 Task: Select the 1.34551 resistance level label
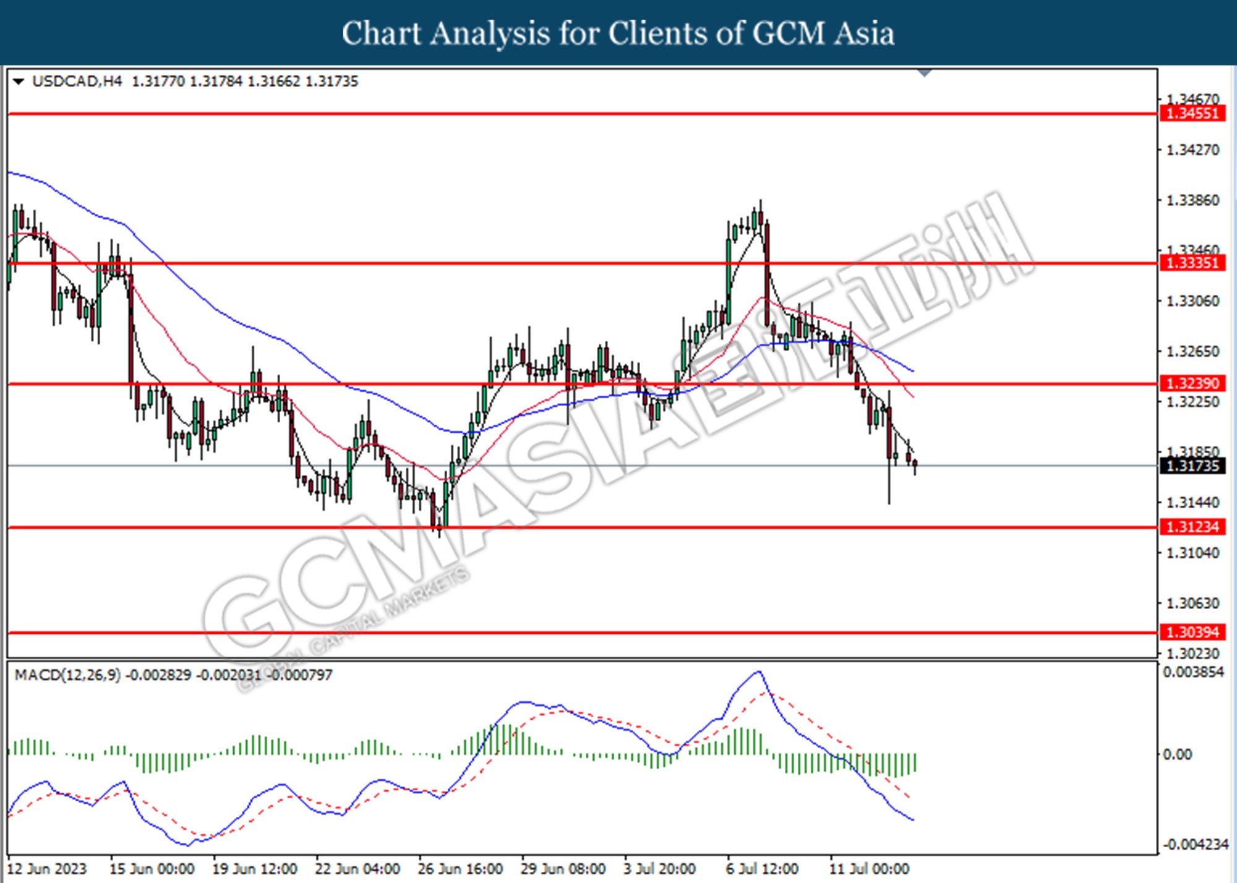point(1192,114)
